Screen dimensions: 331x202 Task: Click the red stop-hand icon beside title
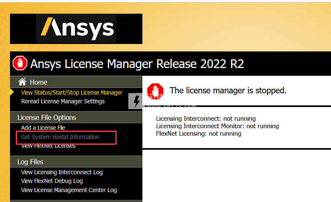coord(20,63)
